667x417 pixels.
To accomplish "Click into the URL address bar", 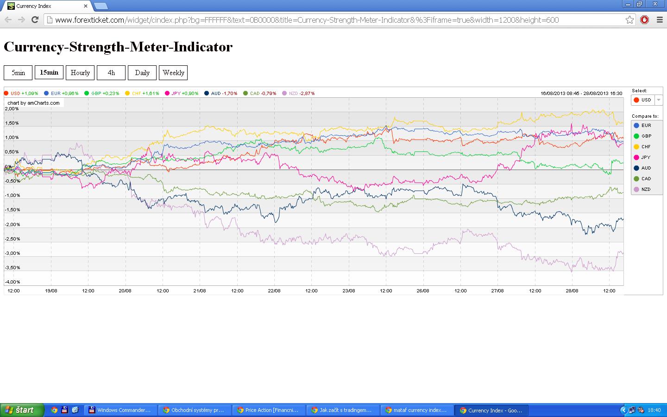I will coord(333,20).
